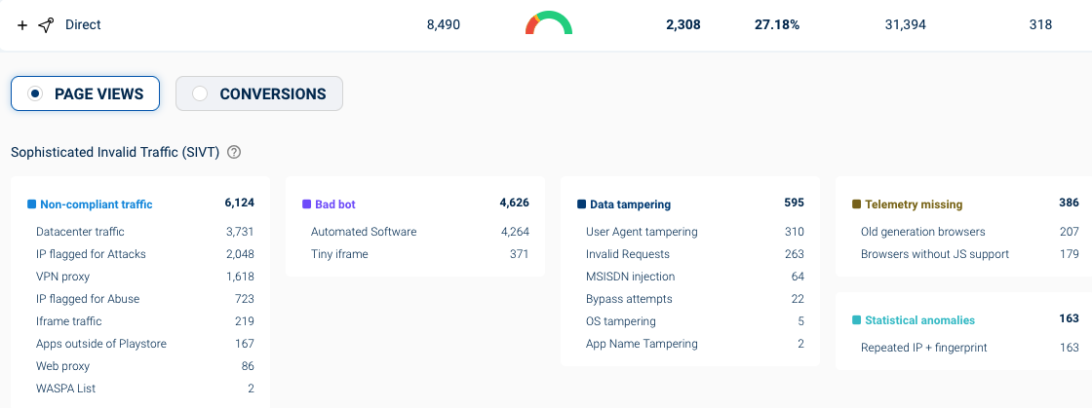Image resolution: width=1092 pixels, height=408 pixels.
Task: Click the Sophisticated Invalid Traffic (SIVT) heading
Action: click(x=116, y=152)
